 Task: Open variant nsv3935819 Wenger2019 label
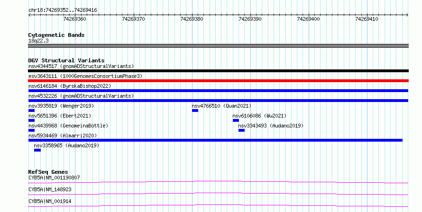point(61,106)
